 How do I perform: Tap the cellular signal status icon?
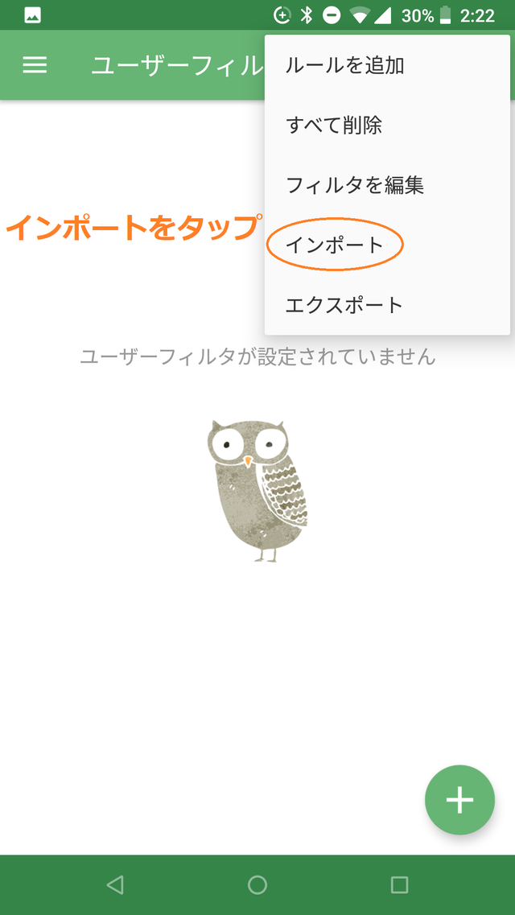[382, 16]
